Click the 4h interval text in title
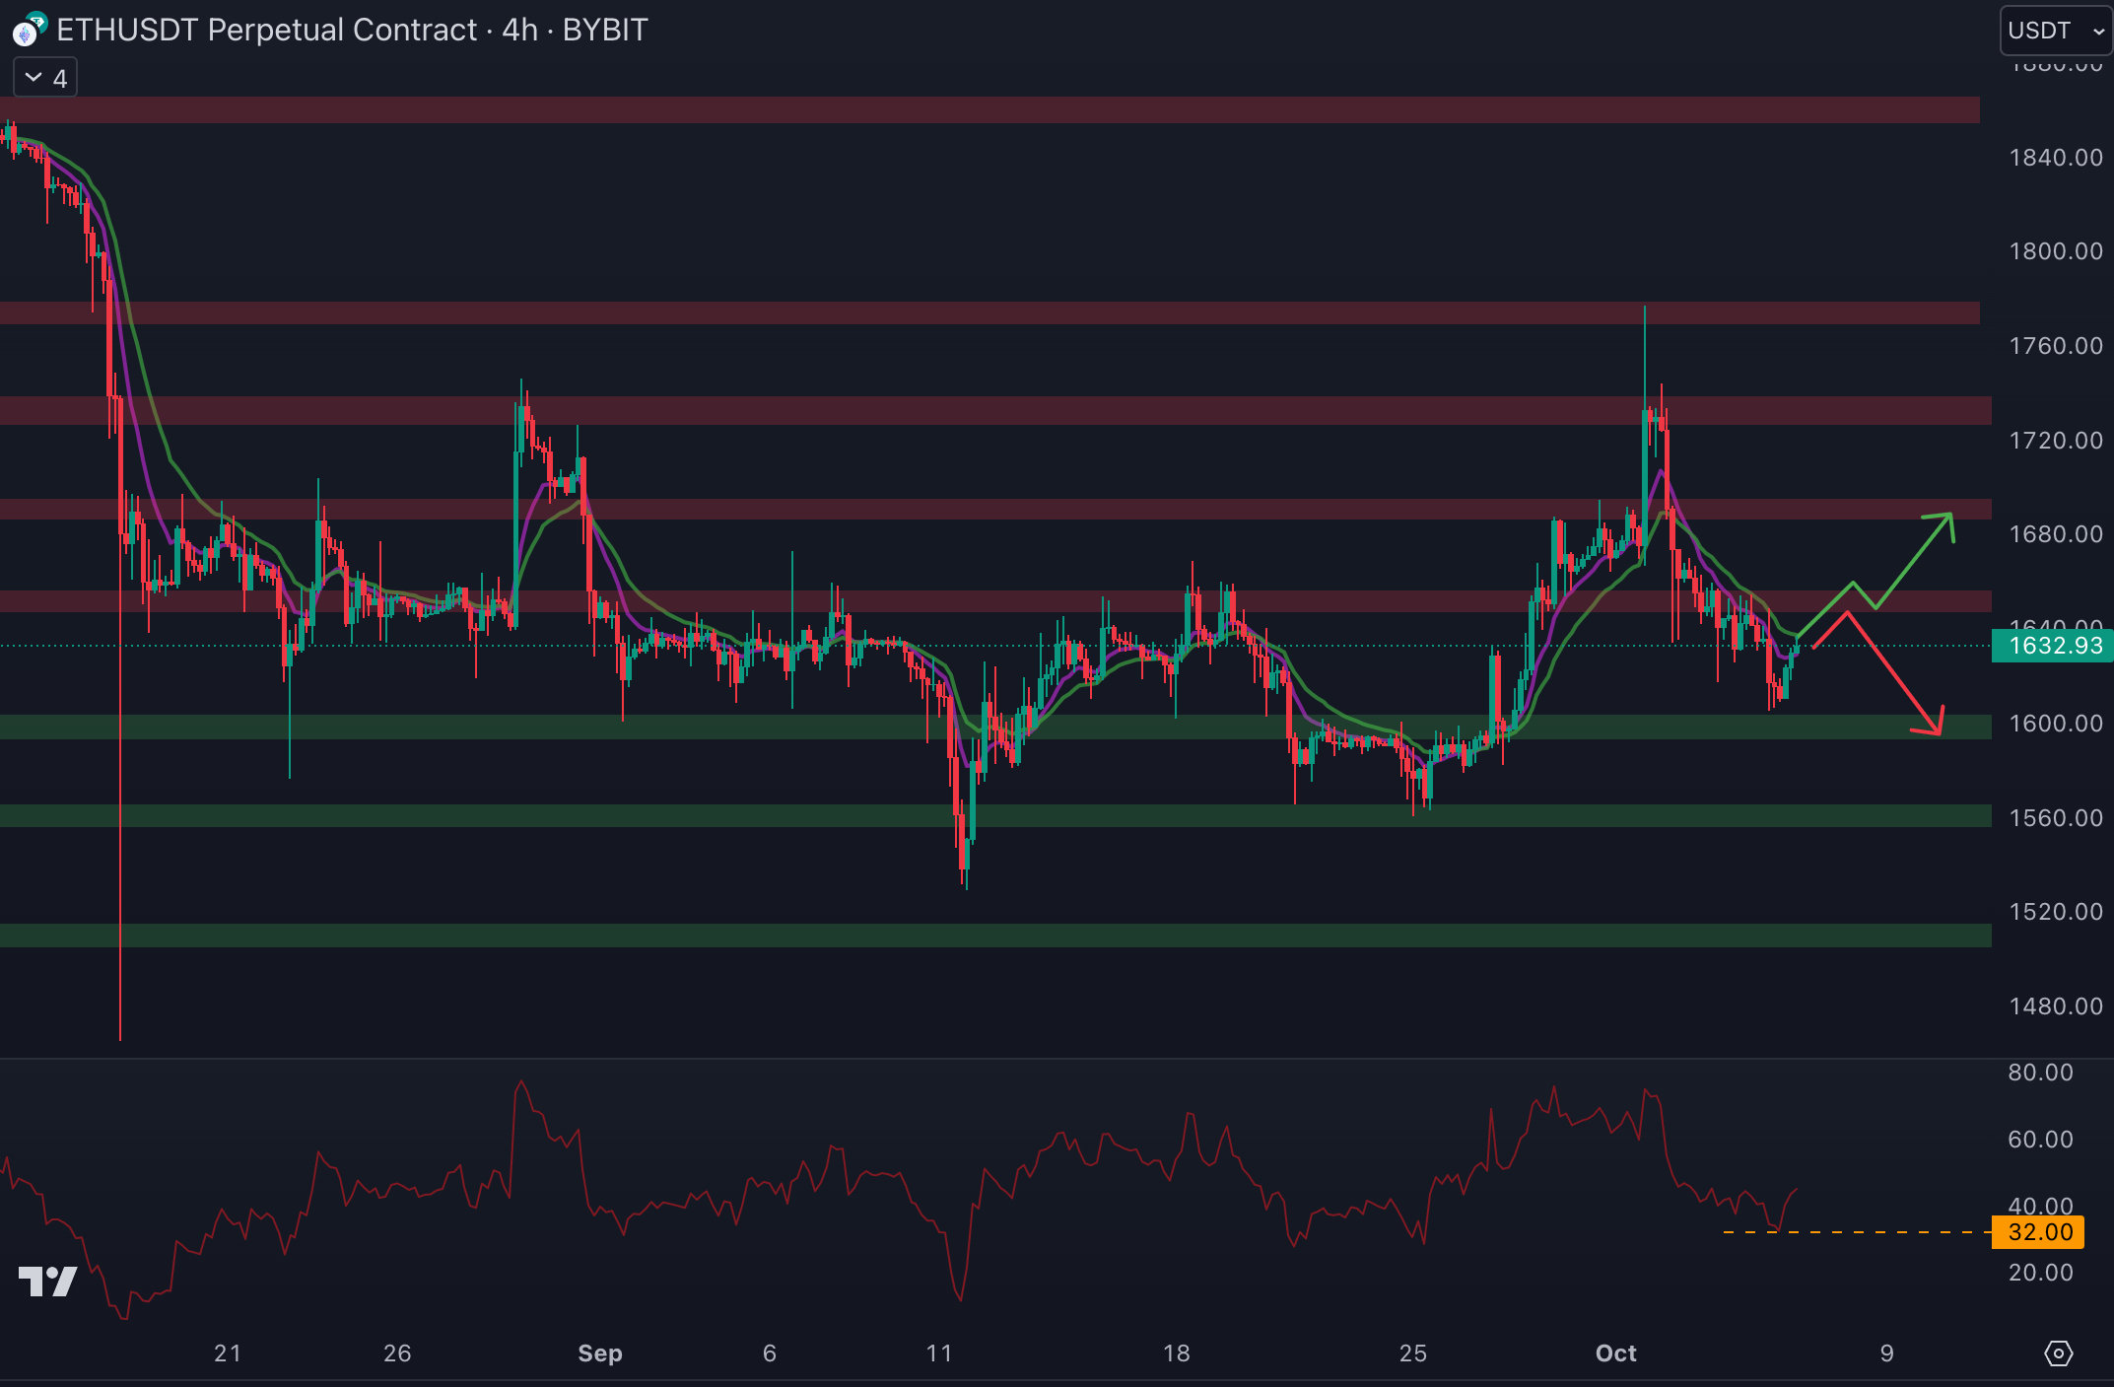 [519, 31]
